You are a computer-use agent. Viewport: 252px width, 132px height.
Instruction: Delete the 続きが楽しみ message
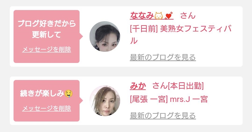click(46, 108)
